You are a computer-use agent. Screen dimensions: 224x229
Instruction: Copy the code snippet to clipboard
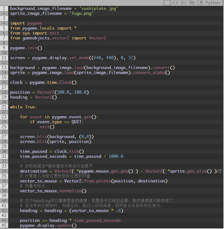pyautogui.click(x=192, y=3)
